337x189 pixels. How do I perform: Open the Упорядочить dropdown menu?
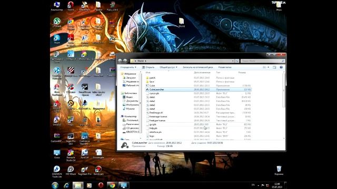pos(128,67)
